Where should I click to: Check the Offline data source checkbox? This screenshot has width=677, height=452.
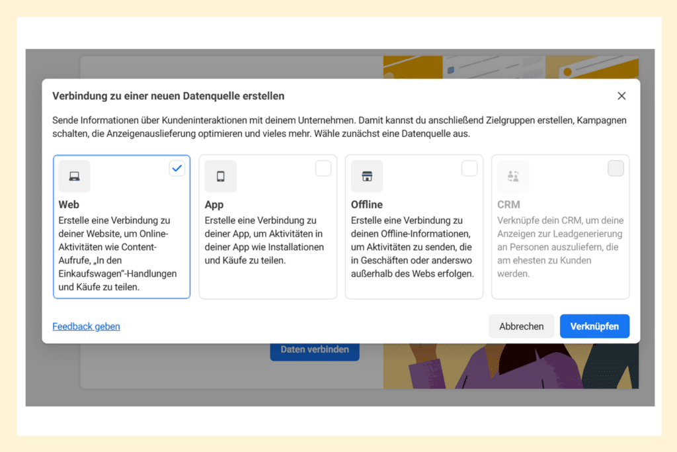tap(469, 168)
